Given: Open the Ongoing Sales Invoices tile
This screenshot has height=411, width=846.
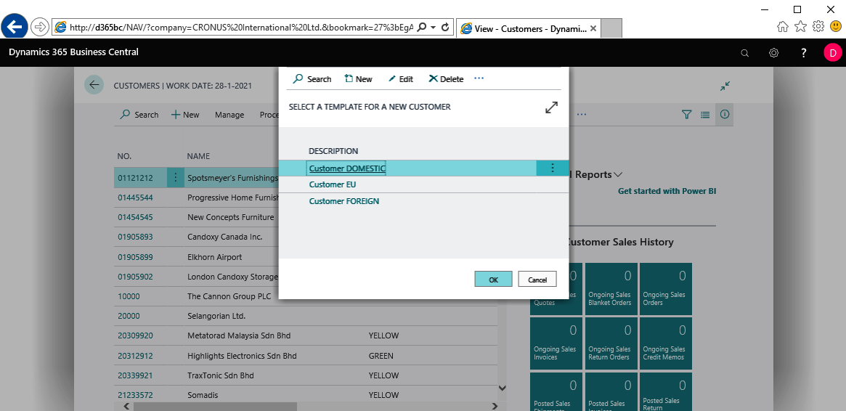Looking at the screenshot, I should (x=556, y=343).
